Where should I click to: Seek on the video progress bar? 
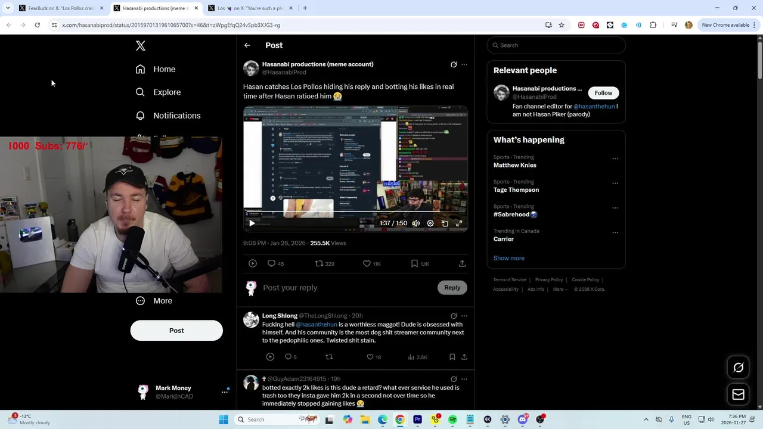click(x=356, y=212)
